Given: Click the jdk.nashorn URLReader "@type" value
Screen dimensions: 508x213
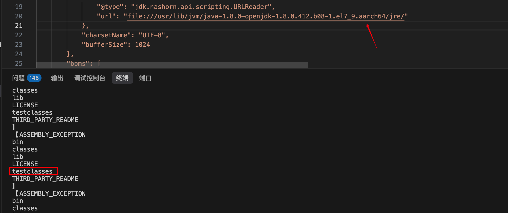Looking at the screenshot, I should tap(204, 7).
